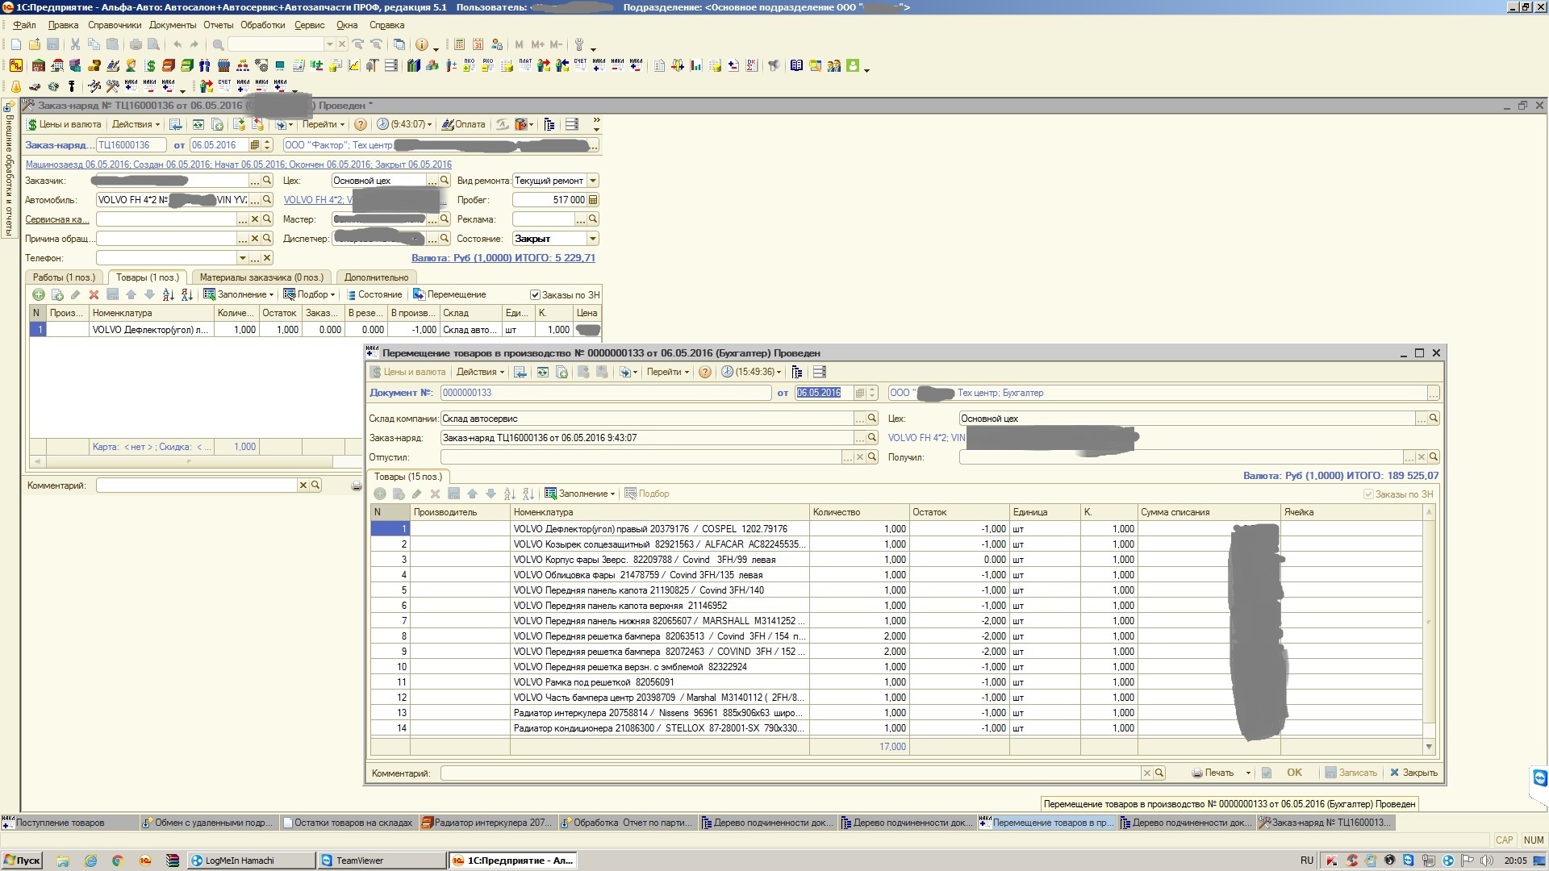Click the Закрыть button in Перемещение товаров

[1413, 773]
